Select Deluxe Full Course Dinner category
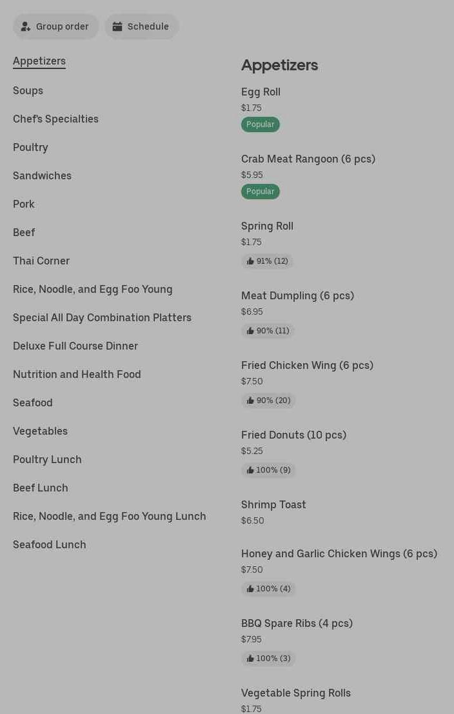 click(75, 346)
